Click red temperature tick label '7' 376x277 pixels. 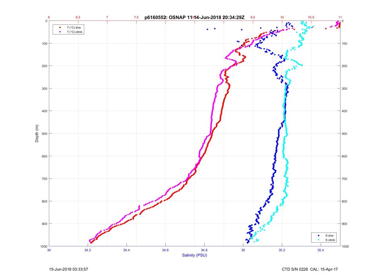tap(107, 18)
